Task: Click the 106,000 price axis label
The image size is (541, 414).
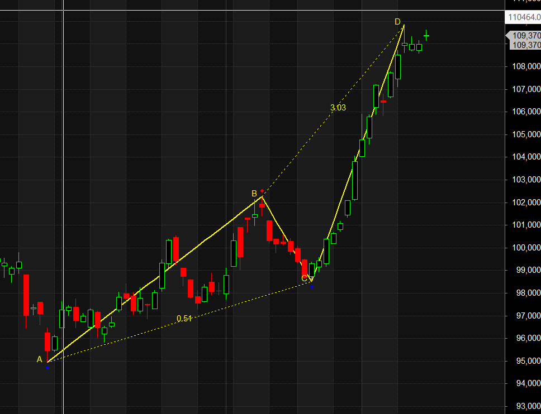Action: (526, 112)
